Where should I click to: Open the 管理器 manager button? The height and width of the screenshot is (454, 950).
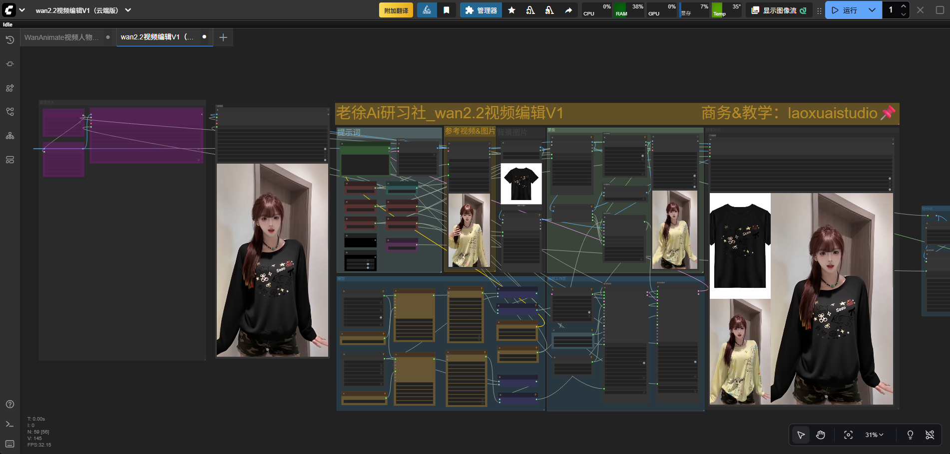click(x=480, y=10)
